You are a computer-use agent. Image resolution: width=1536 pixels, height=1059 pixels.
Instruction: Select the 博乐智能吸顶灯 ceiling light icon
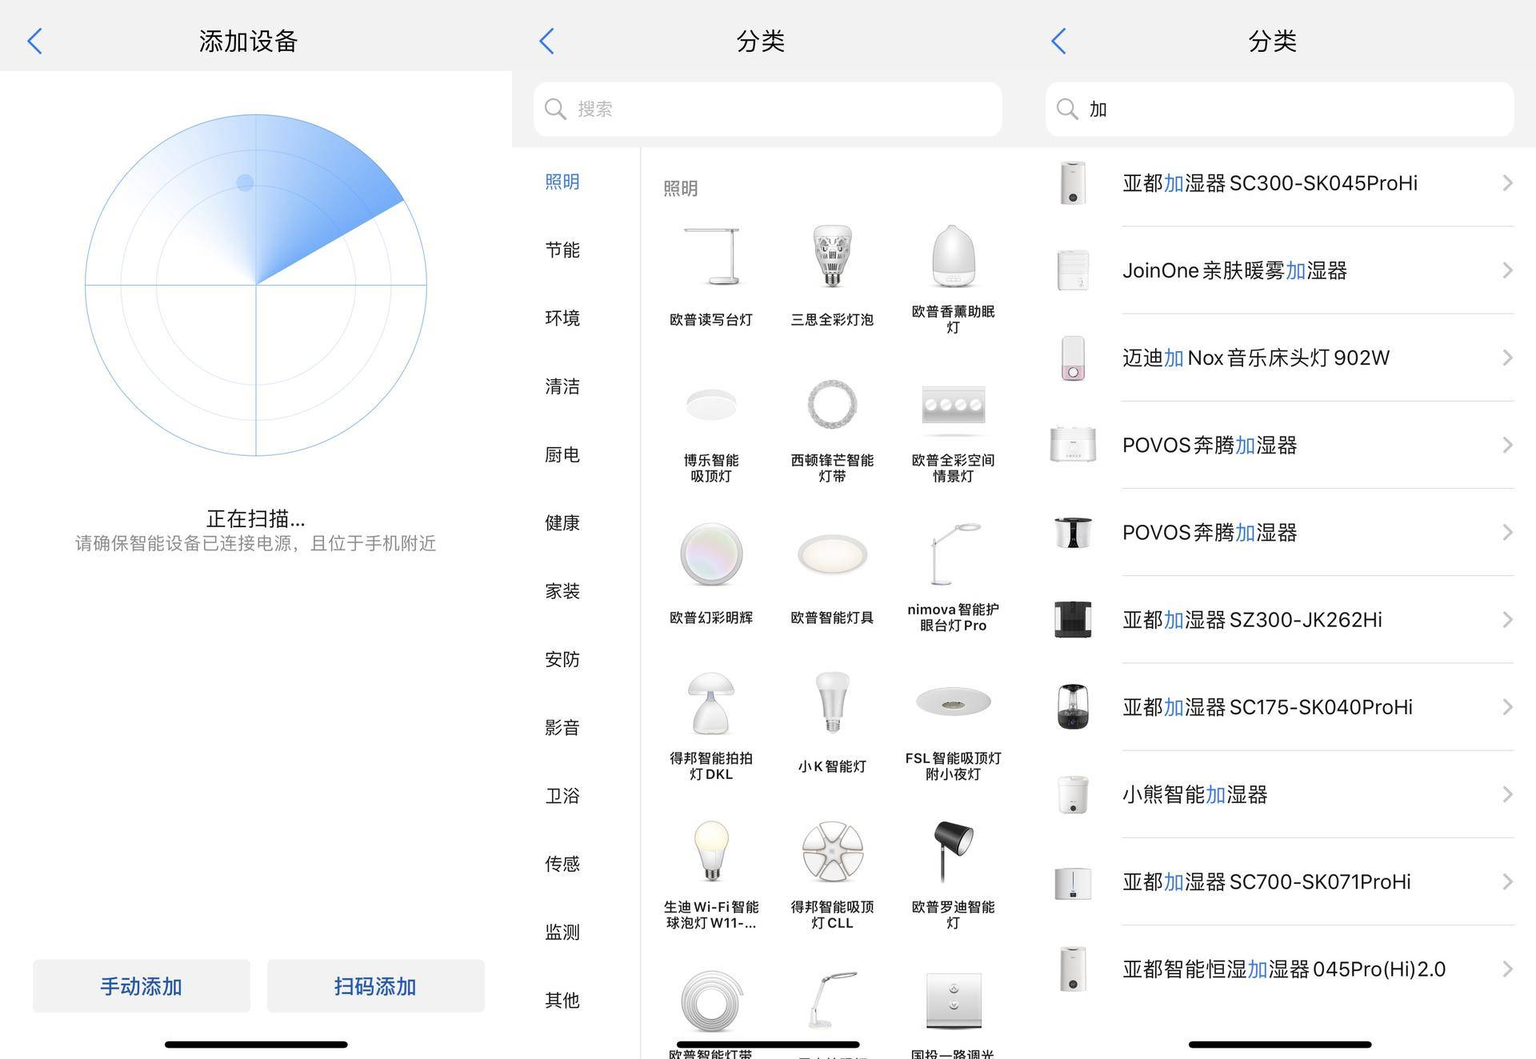[710, 405]
